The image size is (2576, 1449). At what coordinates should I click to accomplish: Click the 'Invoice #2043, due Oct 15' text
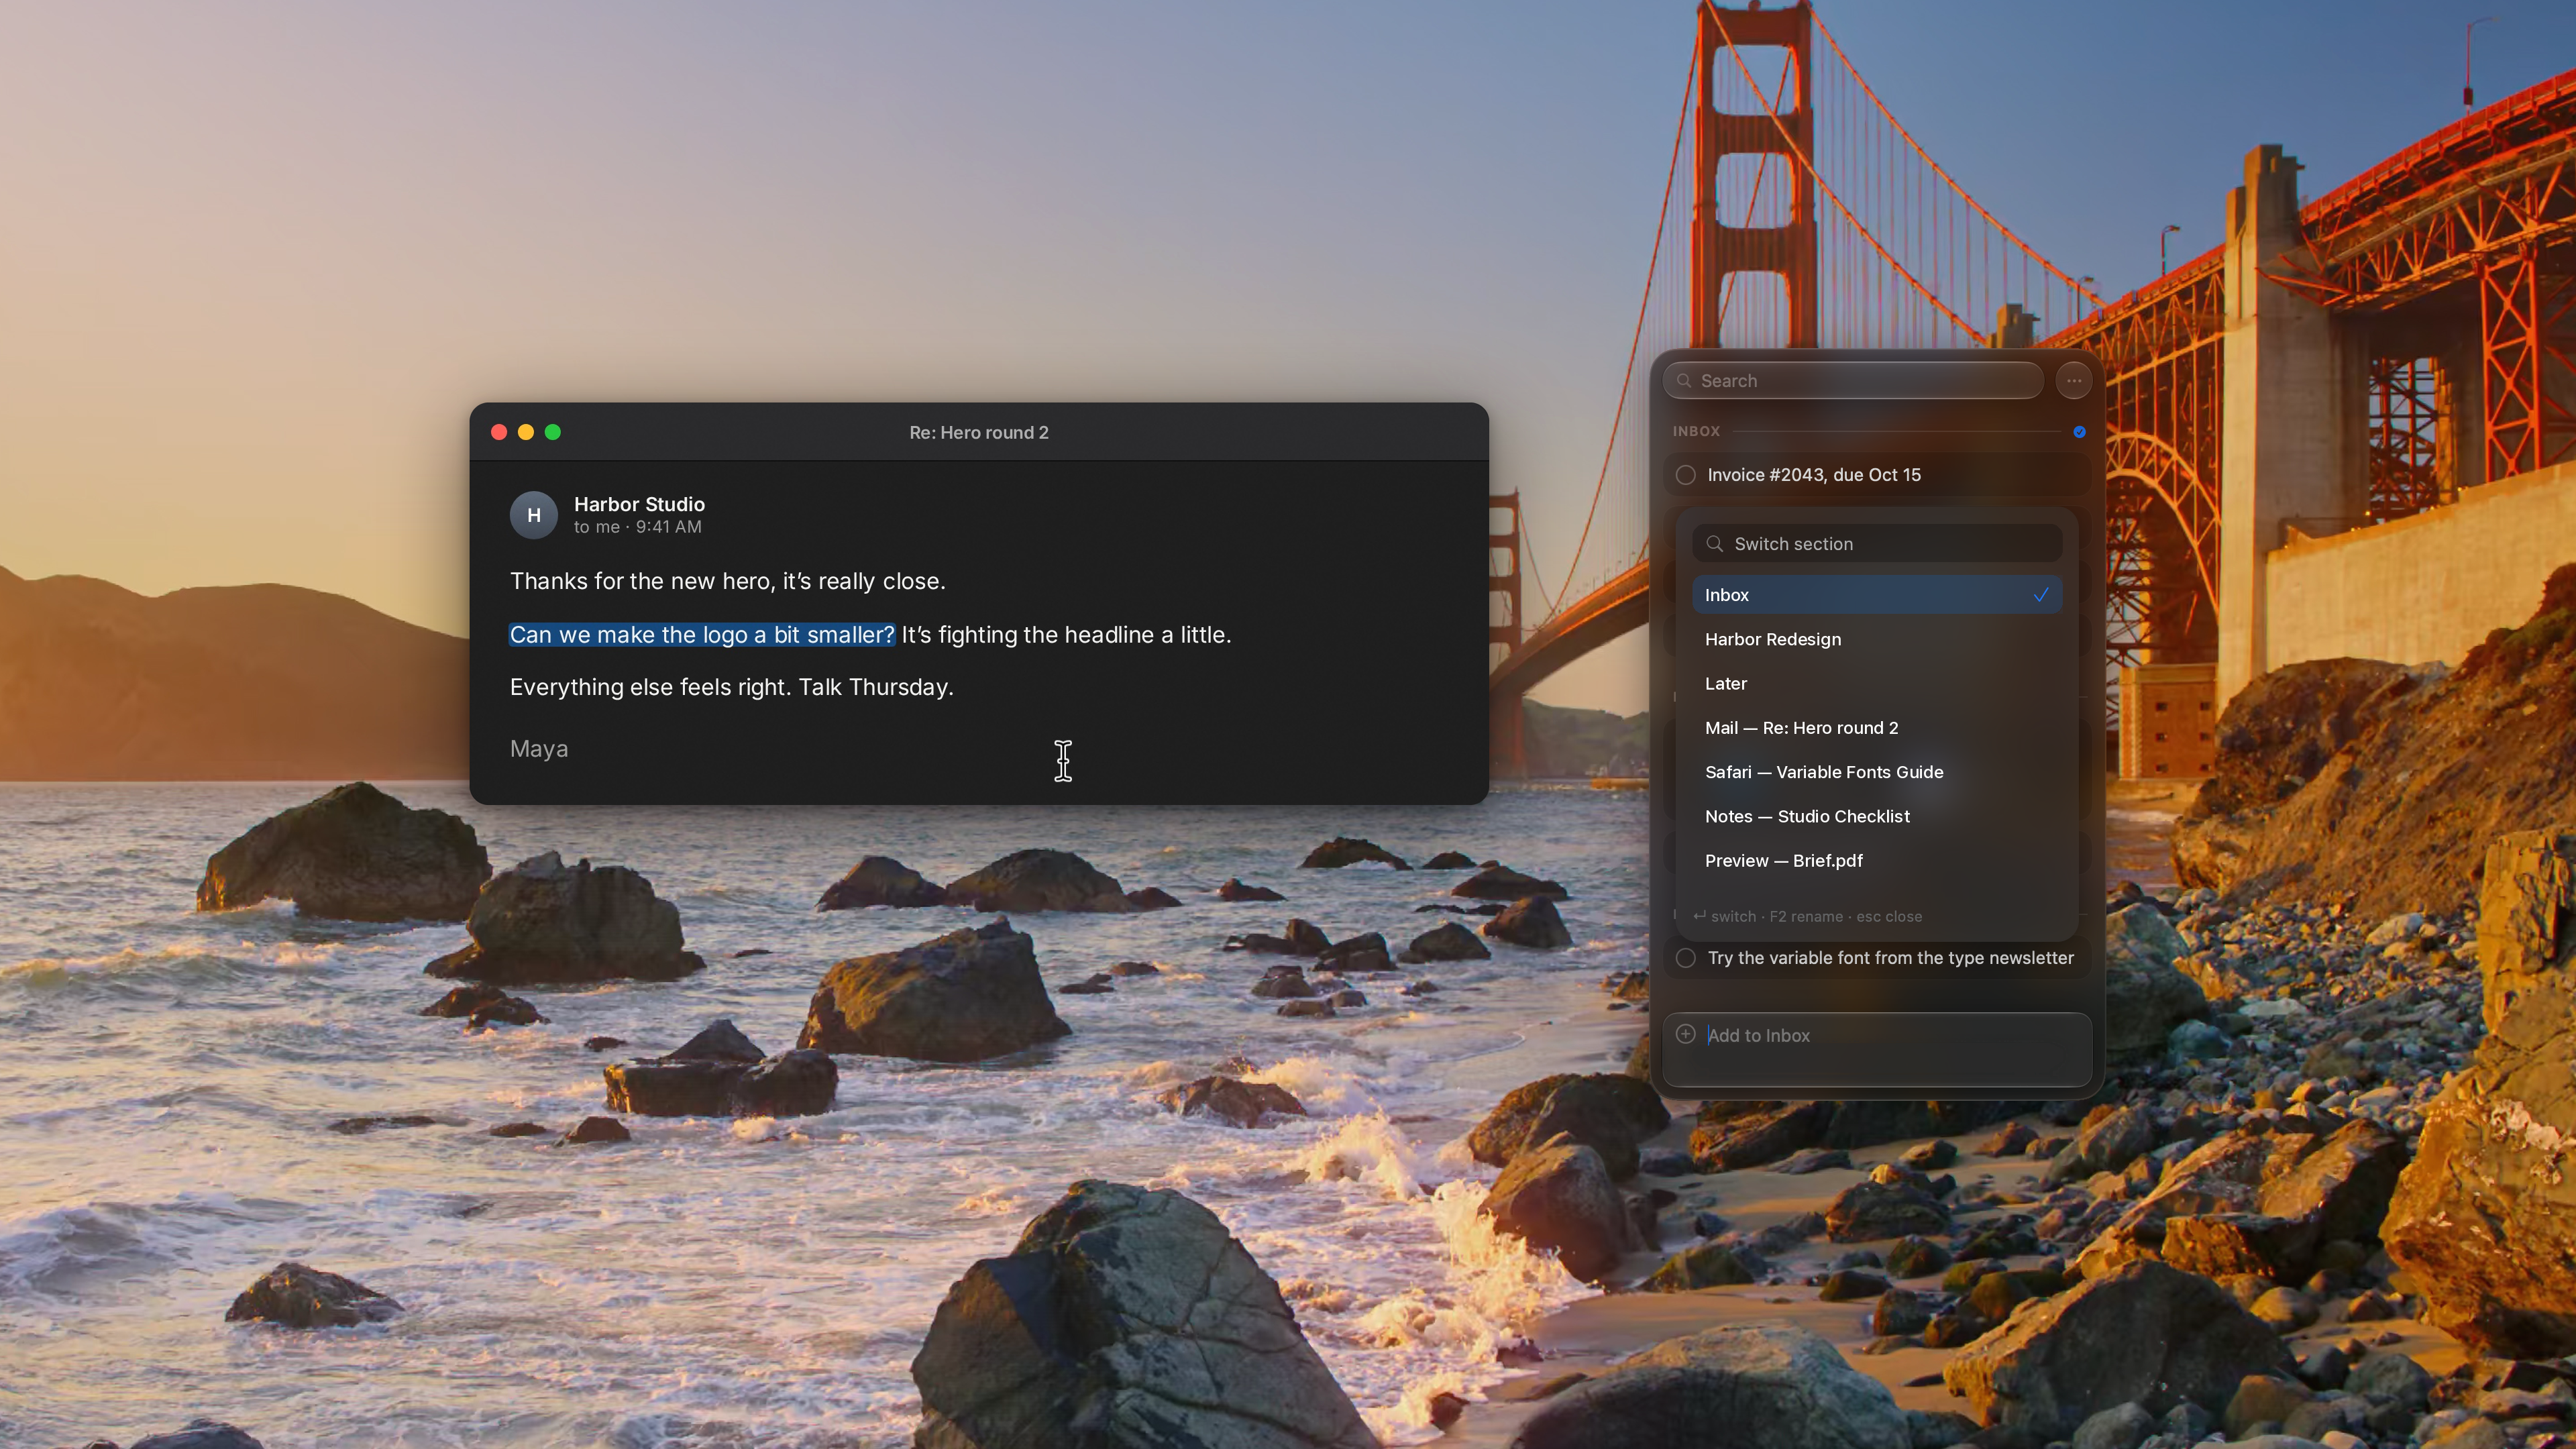click(x=1814, y=475)
